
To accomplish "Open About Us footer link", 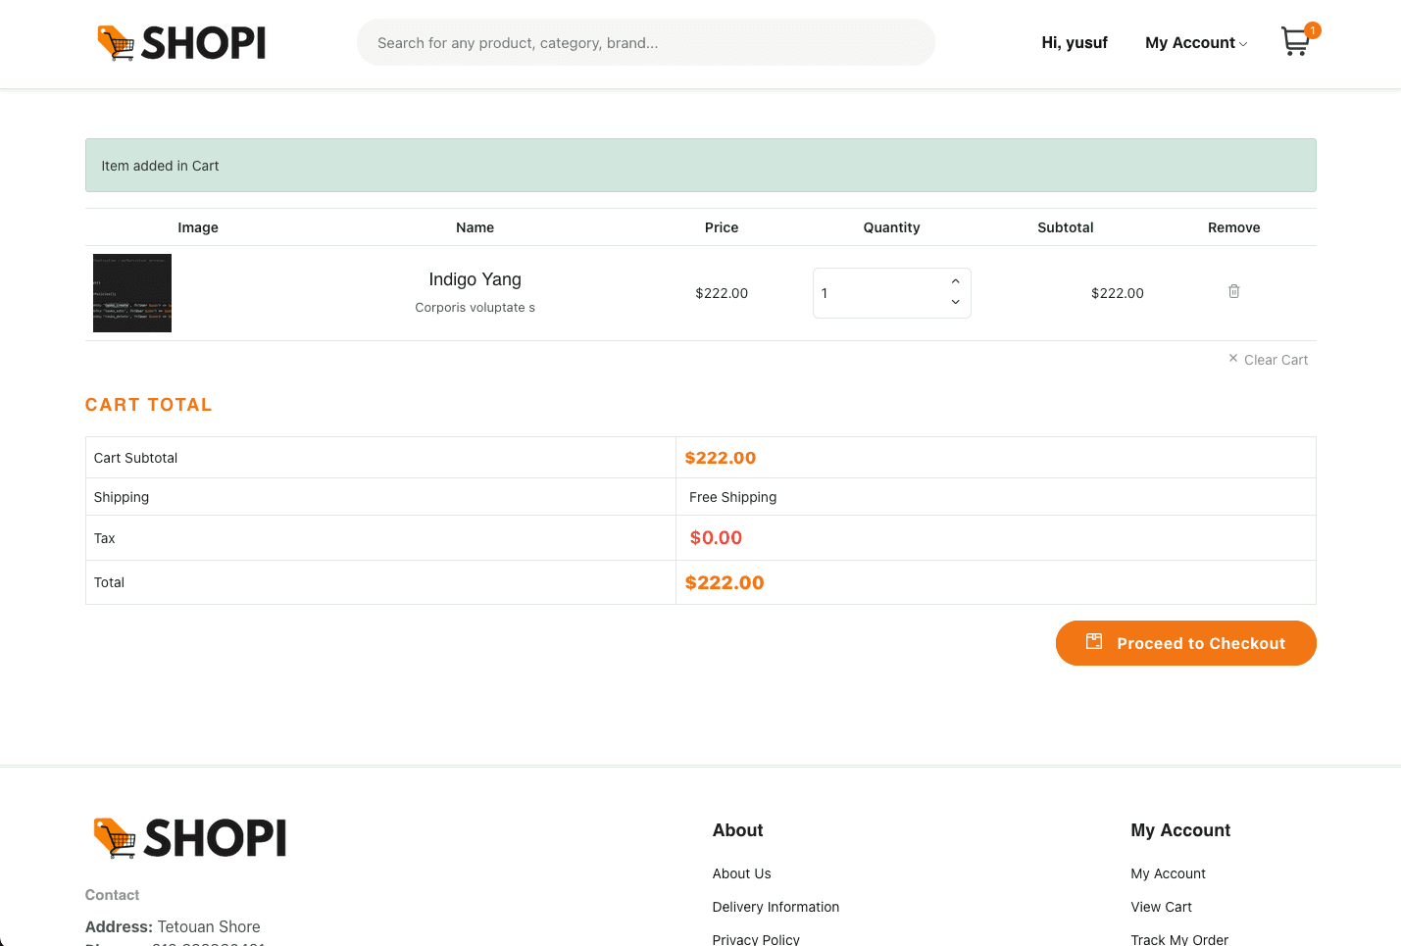I will [x=741, y=873].
